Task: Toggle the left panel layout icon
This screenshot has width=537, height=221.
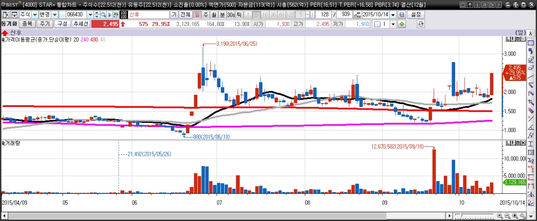Action: 6,14
